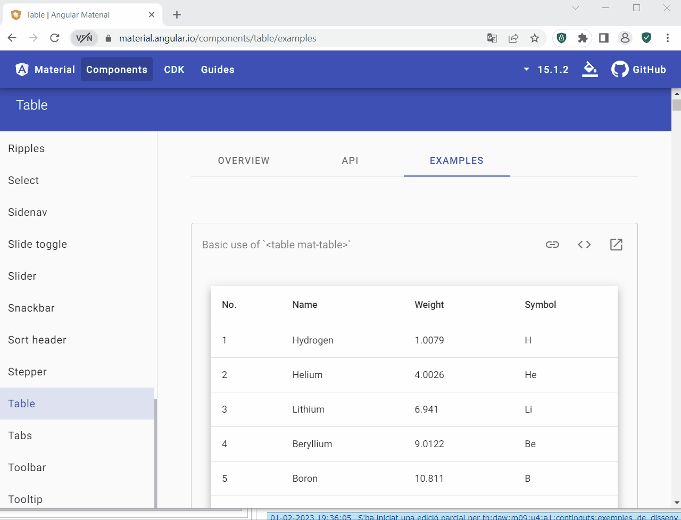Image resolution: width=681 pixels, height=520 pixels.
Task: Open the Chrome three-dot menu
Action: pos(667,38)
